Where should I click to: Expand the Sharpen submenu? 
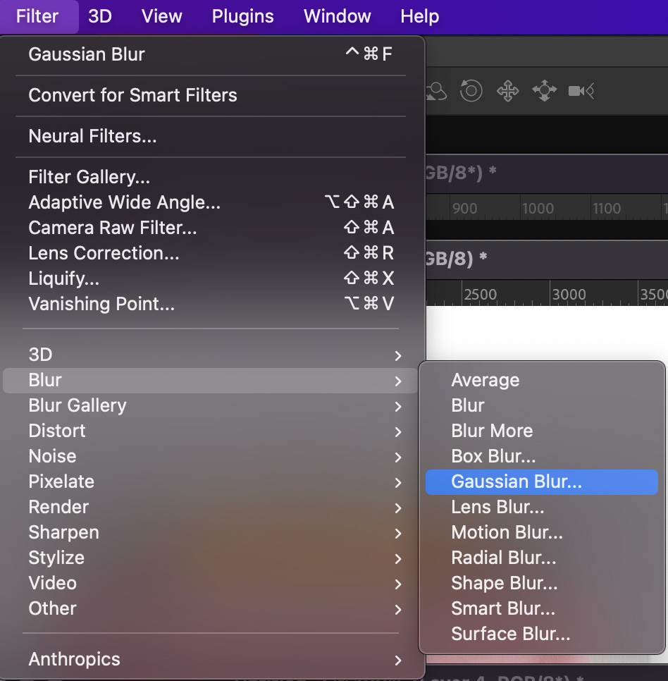click(211, 532)
